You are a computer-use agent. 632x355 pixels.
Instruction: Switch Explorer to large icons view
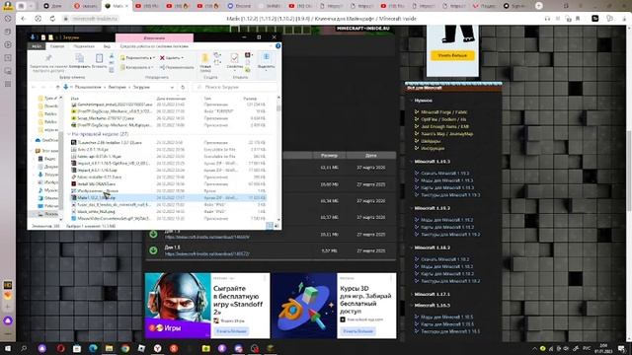click(x=276, y=226)
